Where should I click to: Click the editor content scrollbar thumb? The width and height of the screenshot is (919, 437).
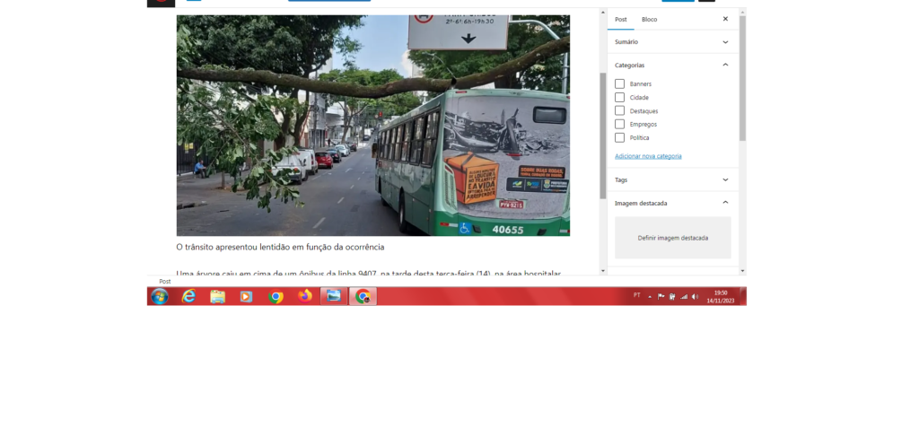point(602,135)
